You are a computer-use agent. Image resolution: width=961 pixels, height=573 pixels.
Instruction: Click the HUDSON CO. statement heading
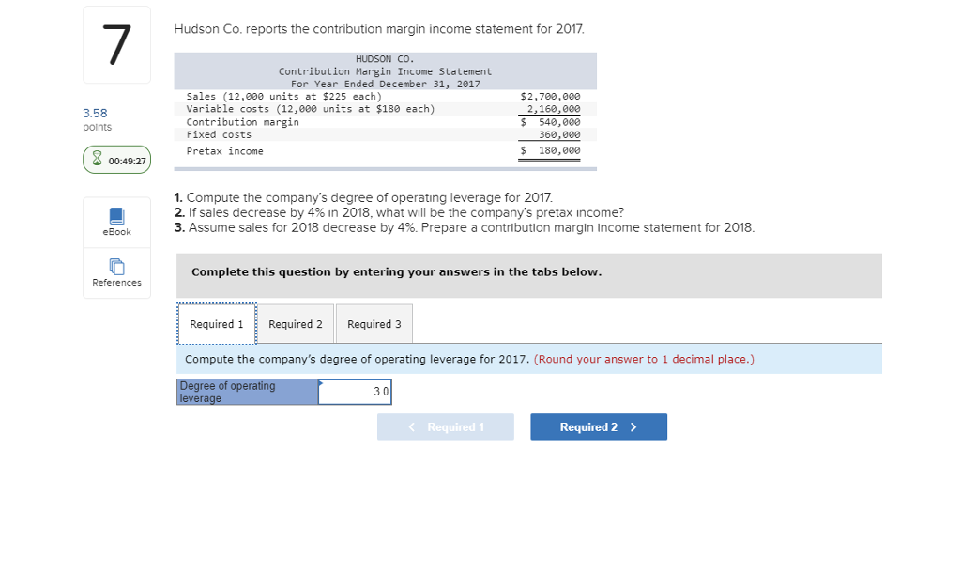pyautogui.click(x=385, y=59)
